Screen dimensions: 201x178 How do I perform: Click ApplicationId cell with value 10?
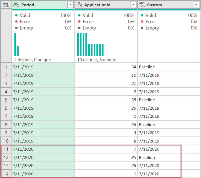tap(106, 75)
